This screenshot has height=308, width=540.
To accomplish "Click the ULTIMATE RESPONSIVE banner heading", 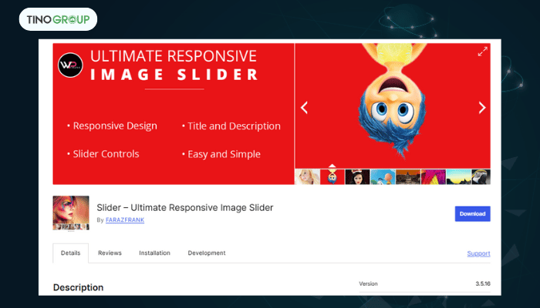I will [x=174, y=56].
